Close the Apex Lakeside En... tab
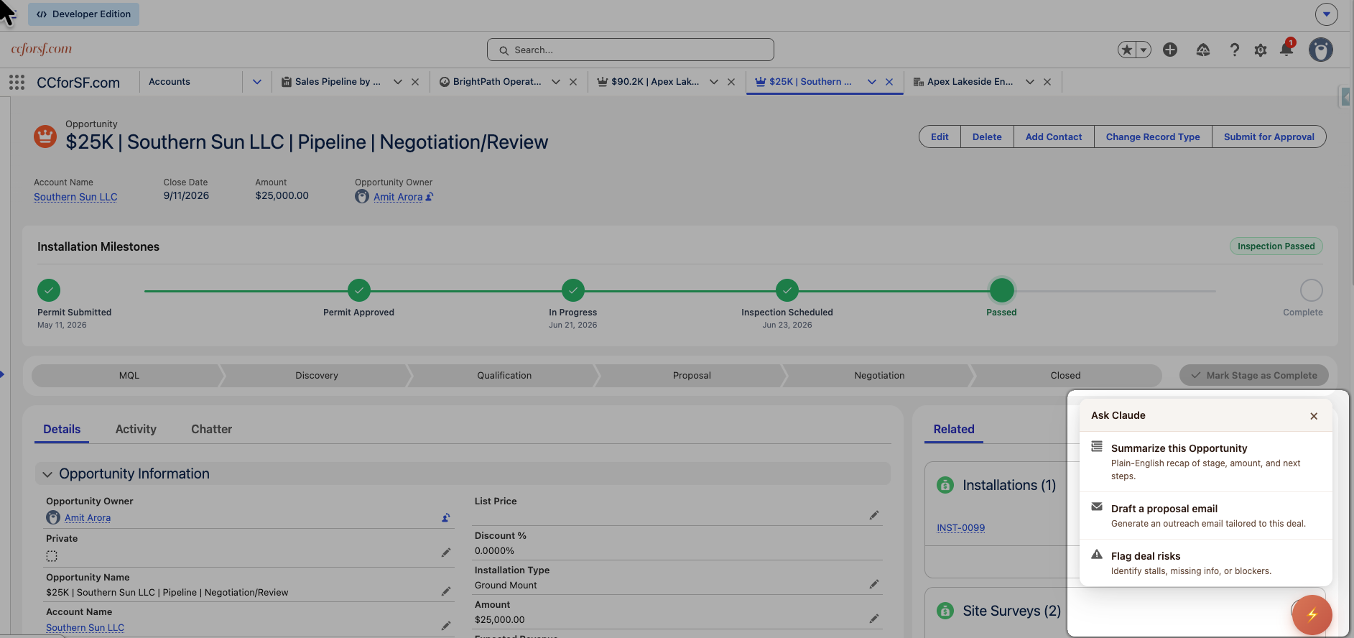 pos(1047,82)
